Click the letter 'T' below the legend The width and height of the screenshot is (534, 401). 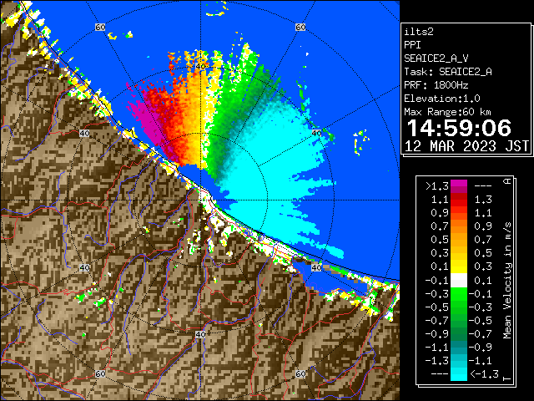click(x=507, y=378)
